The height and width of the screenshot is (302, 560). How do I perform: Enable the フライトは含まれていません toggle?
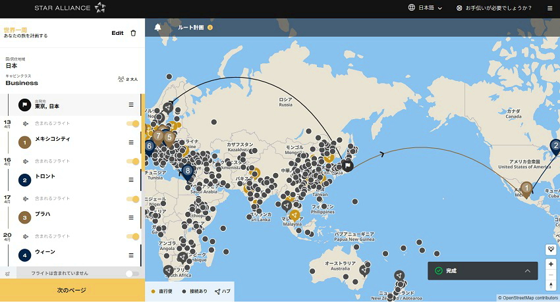[132, 273]
